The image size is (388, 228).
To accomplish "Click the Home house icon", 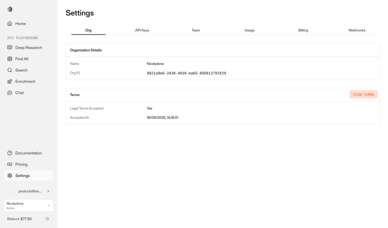I will click(10, 24).
